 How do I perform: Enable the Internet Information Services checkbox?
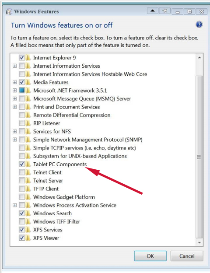point(22,66)
